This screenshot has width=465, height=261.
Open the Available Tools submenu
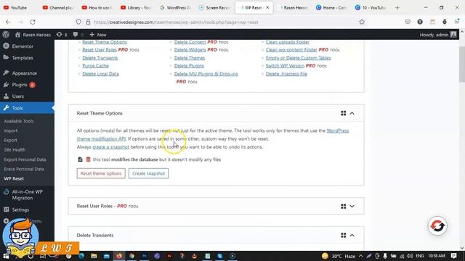tap(19, 121)
